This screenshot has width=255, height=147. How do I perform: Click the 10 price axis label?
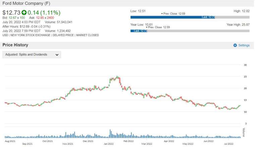pos(245,112)
